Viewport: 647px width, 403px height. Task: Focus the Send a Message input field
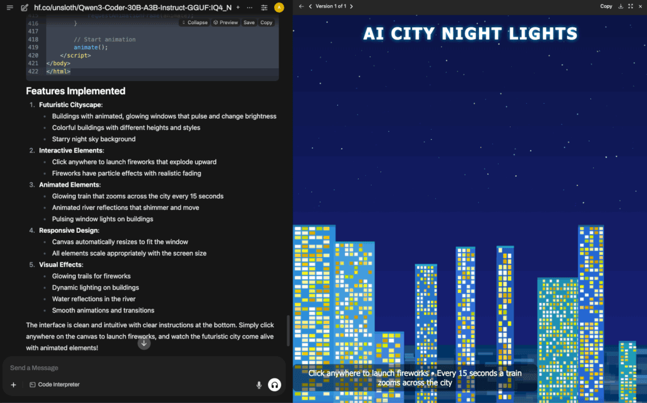click(x=144, y=368)
